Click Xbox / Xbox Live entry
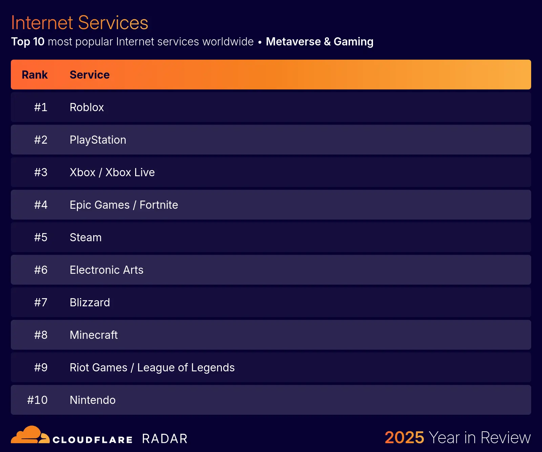The height and width of the screenshot is (452, 542). (x=112, y=172)
